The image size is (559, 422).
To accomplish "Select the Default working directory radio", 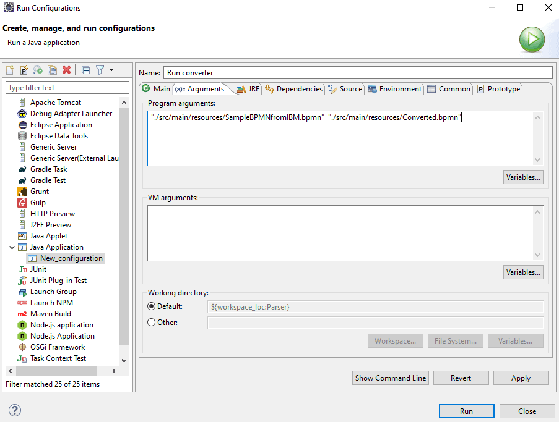I will [x=152, y=306].
